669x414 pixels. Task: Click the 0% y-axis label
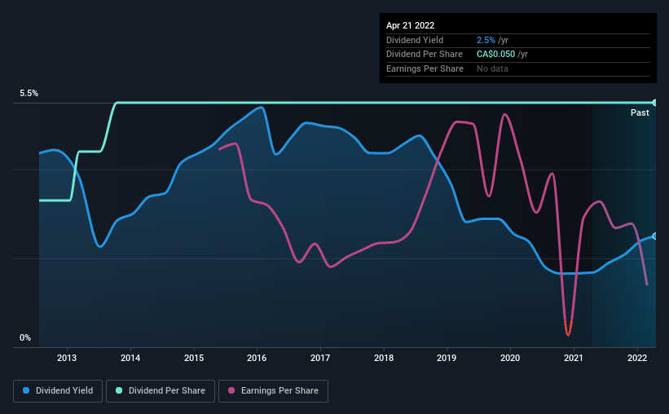click(x=25, y=337)
